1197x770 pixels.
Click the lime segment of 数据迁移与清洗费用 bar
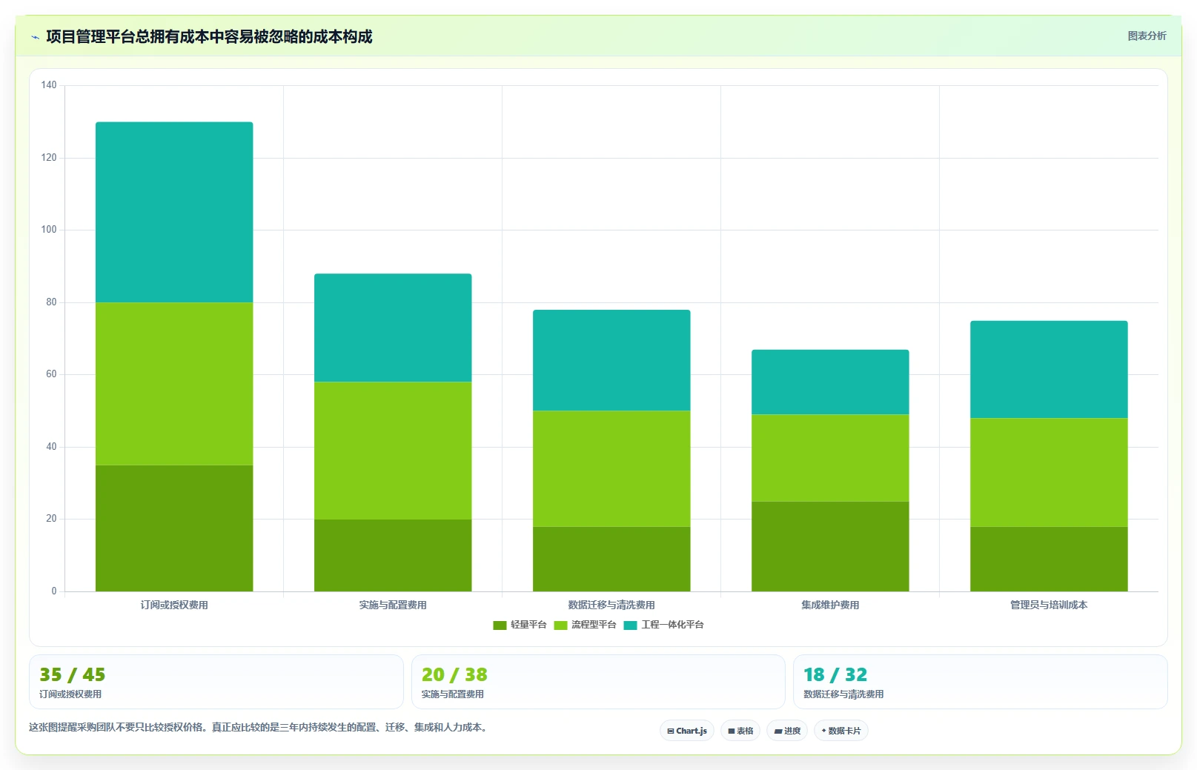[x=611, y=468]
